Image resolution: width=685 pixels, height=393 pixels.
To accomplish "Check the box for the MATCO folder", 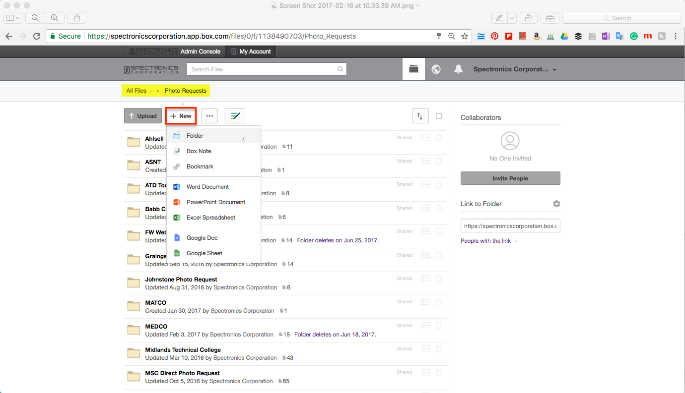I will click(x=439, y=302).
